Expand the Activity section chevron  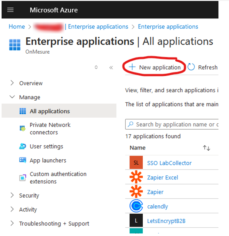(x=12, y=209)
